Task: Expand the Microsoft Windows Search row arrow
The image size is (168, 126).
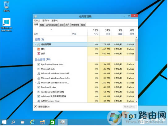Action: coord(35,83)
